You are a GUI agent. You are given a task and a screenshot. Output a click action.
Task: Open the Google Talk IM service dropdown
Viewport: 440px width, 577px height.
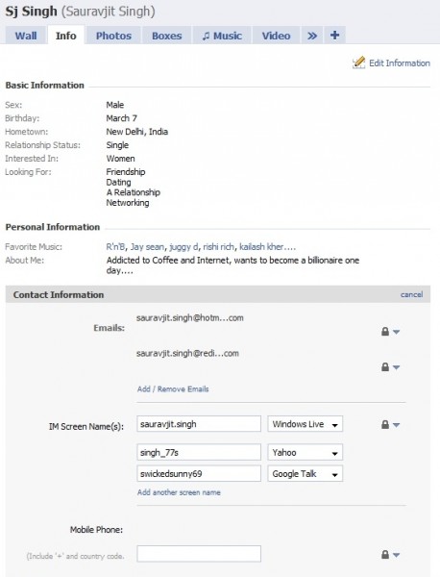tap(306, 473)
